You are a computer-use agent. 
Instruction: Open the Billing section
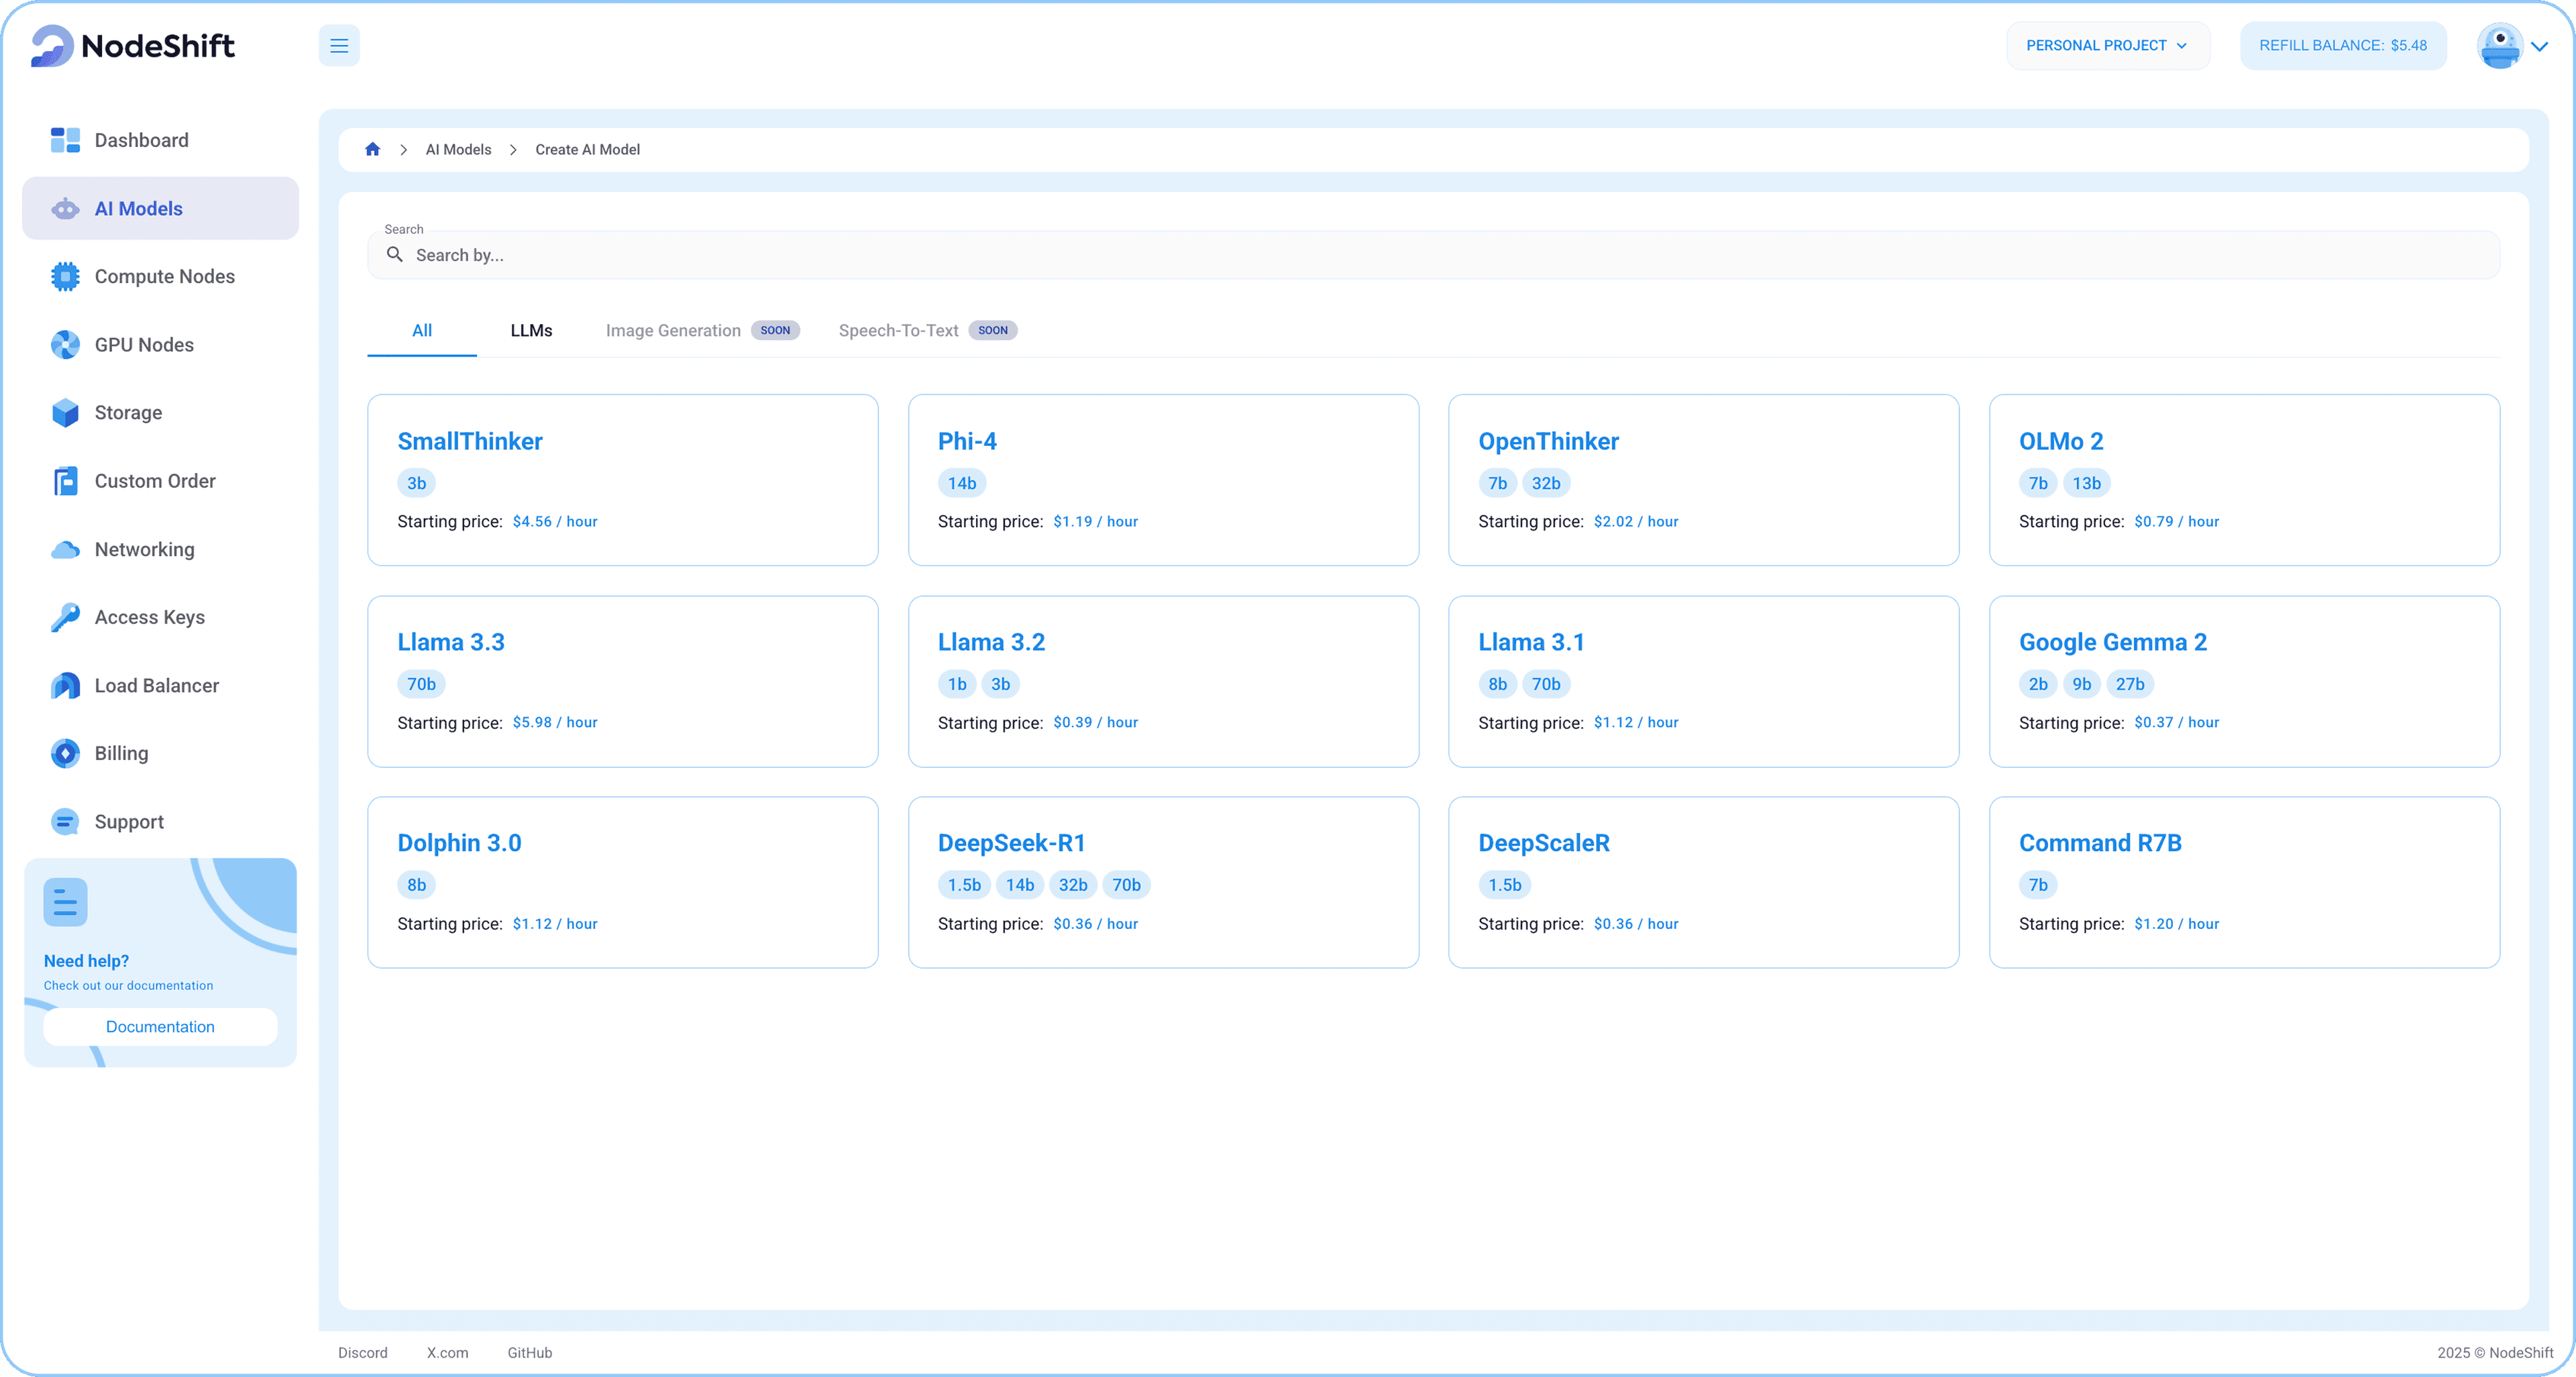(160, 753)
